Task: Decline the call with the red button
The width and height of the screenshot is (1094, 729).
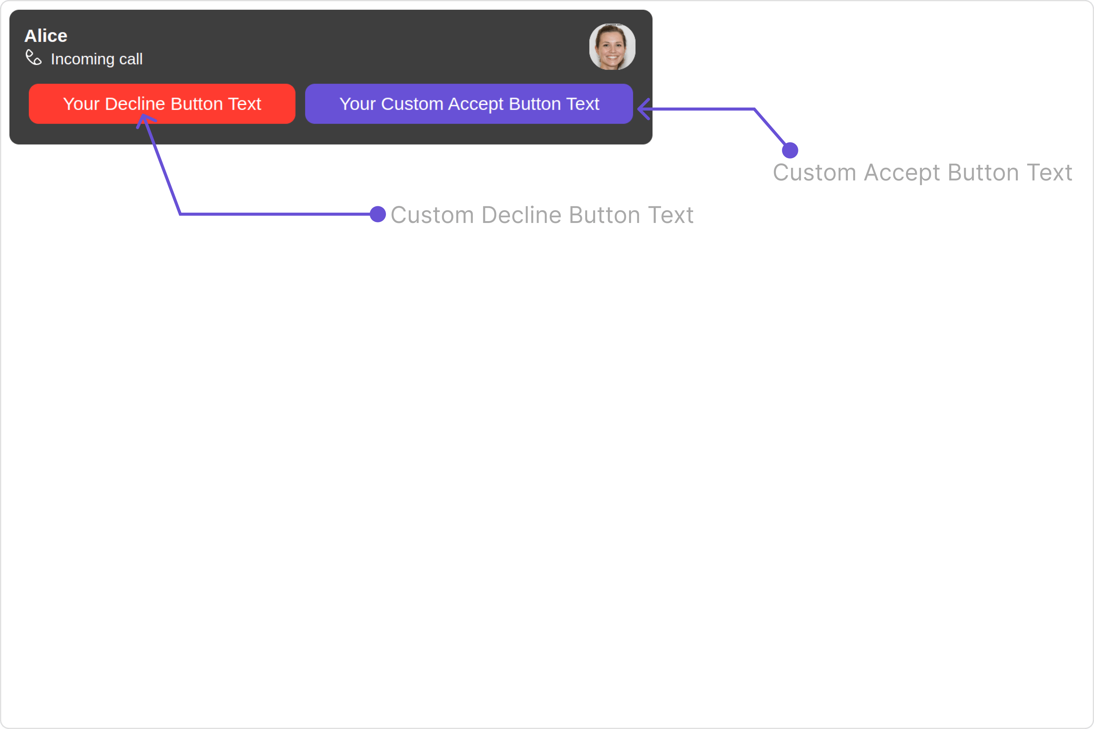Action: coord(162,104)
